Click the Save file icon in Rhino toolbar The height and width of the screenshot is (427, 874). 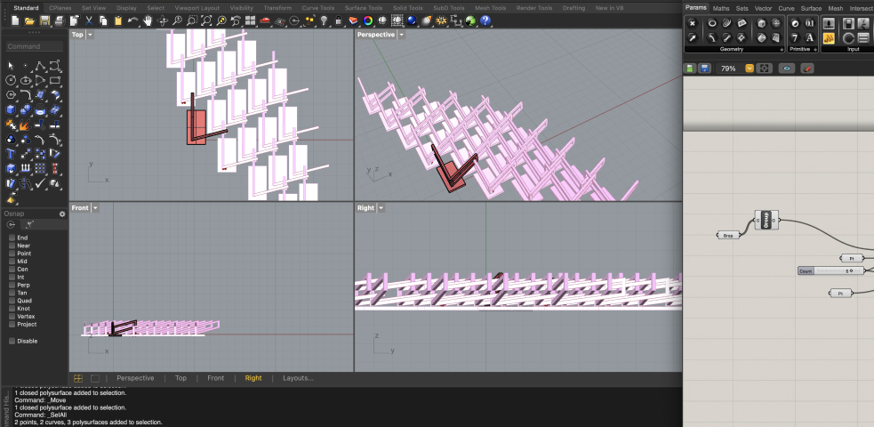pyautogui.click(x=44, y=20)
